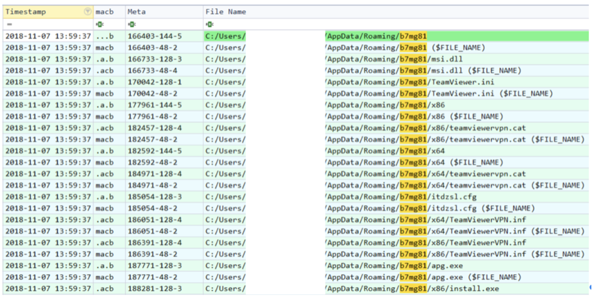Click the file name ending b7mg81/x64

pyautogui.click(x=396, y=151)
